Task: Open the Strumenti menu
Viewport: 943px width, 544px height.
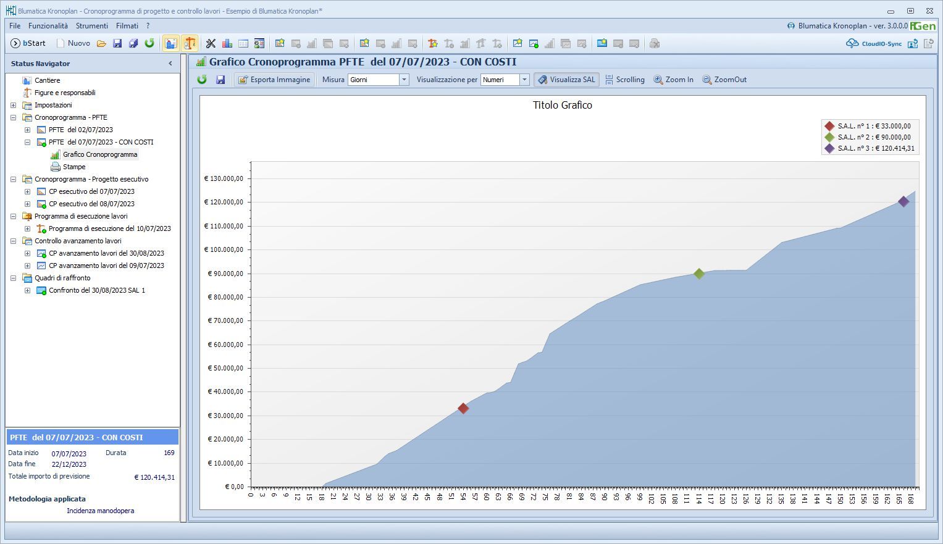Action: pyautogui.click(x=92, y=26)
